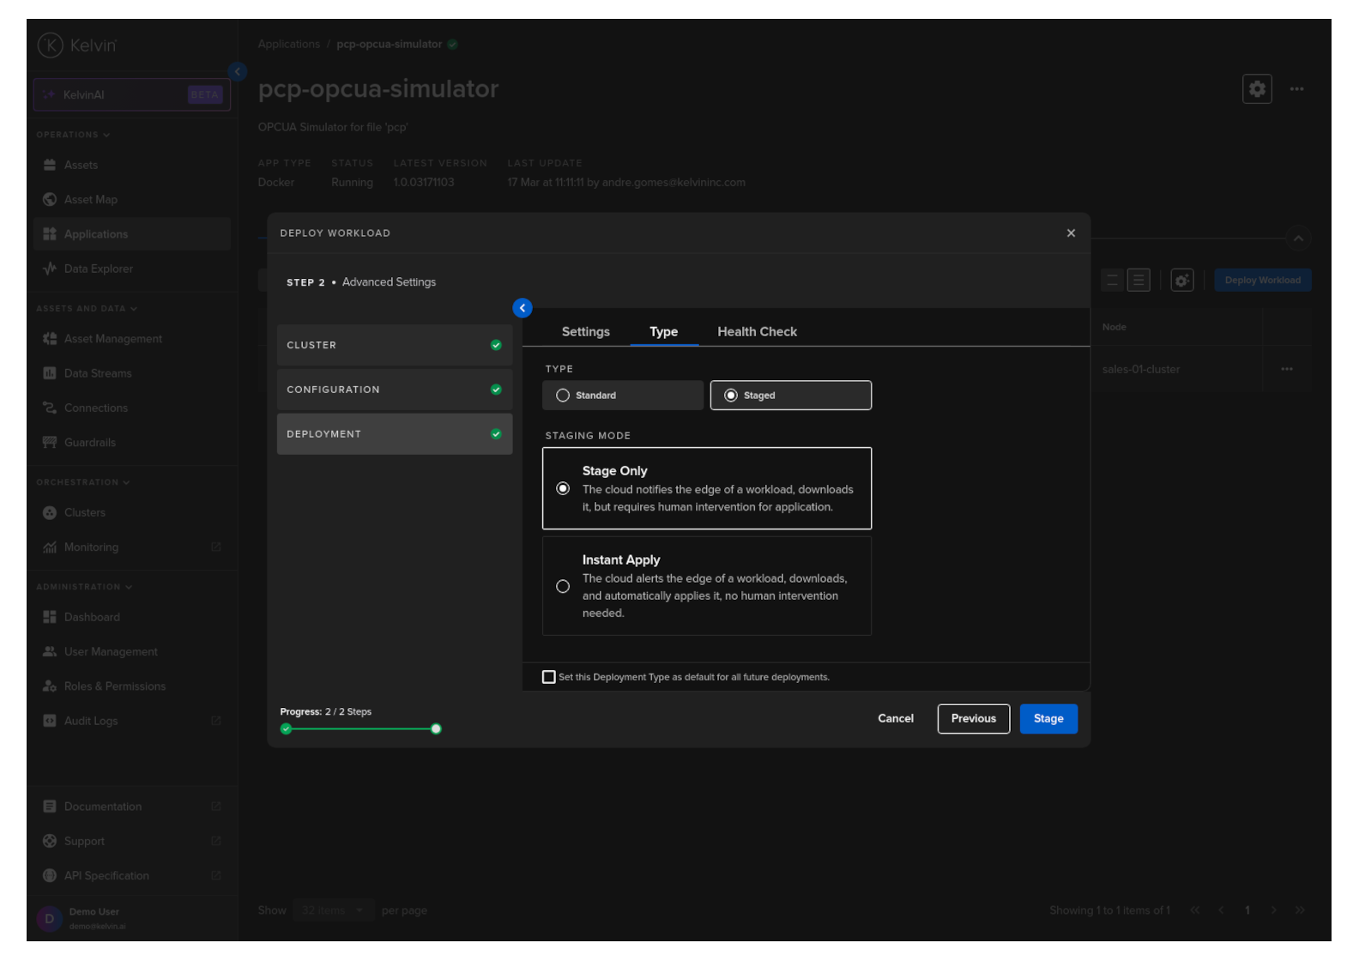Click the Asset Map globe icon
Viewport: 1359px width, 961px height.
[x=50, y=199]
